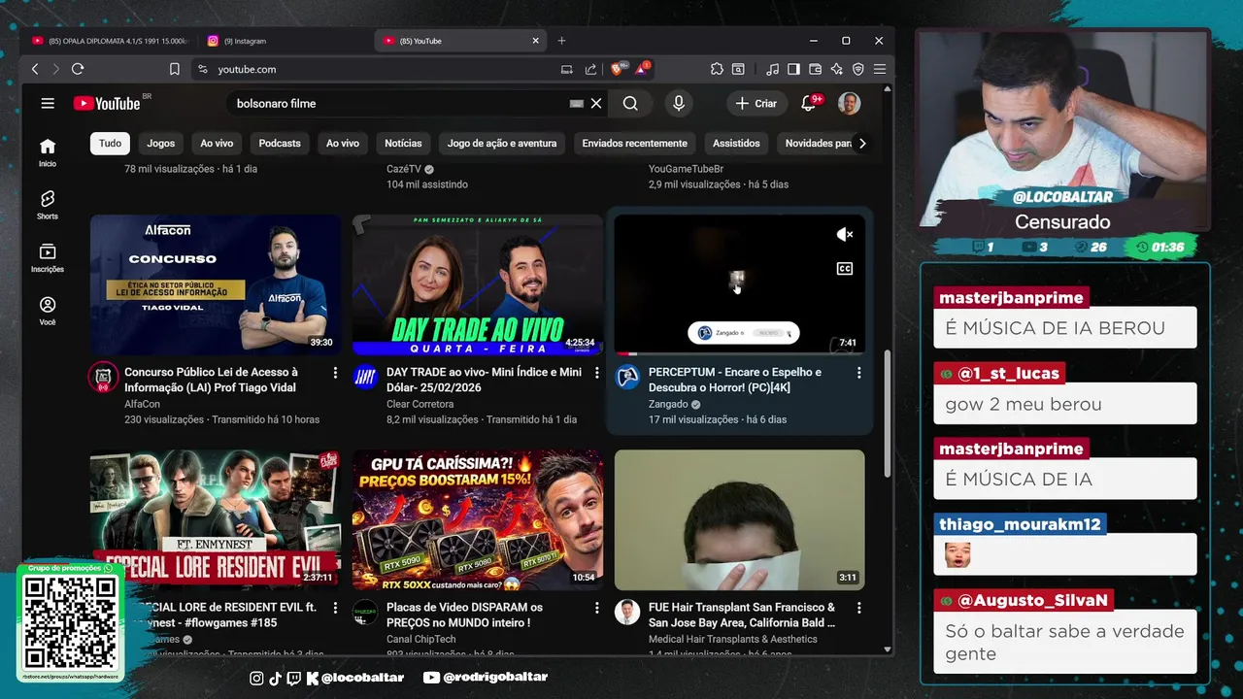
Task: Bookmark this page
Action: (x=175, y=69)
